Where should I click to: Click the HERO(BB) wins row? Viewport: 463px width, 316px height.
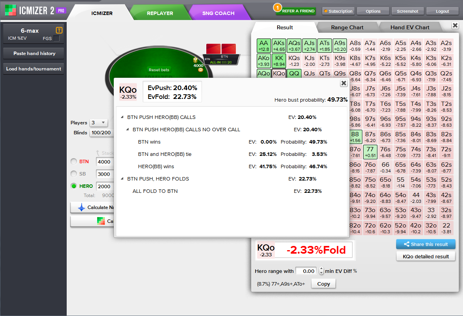pos(232,167)
